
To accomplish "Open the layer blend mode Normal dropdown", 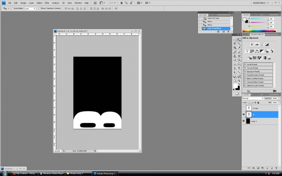I will click(x=253, y=98).
